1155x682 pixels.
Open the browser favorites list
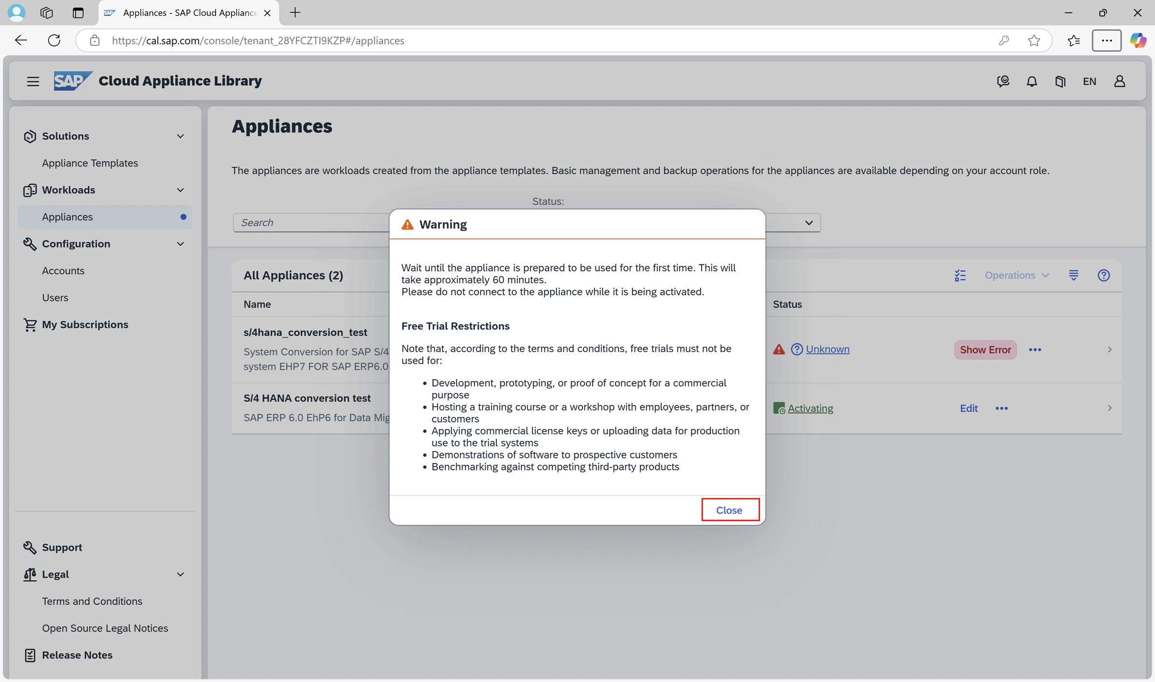[1074, 41]
